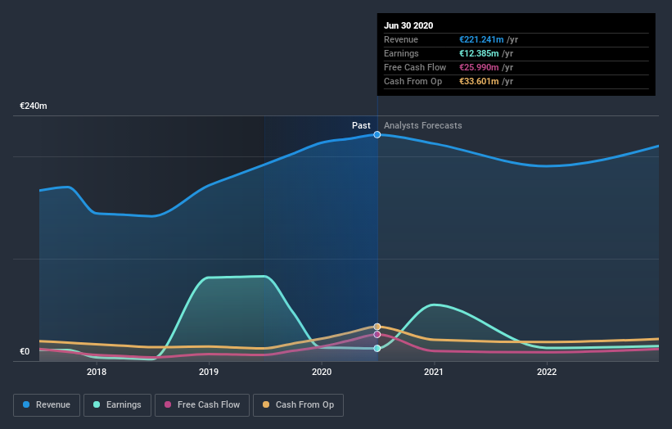Click the €25.990m free cash flow value
Viewport: 672px width, 429px height.
(x=479, y=67)
